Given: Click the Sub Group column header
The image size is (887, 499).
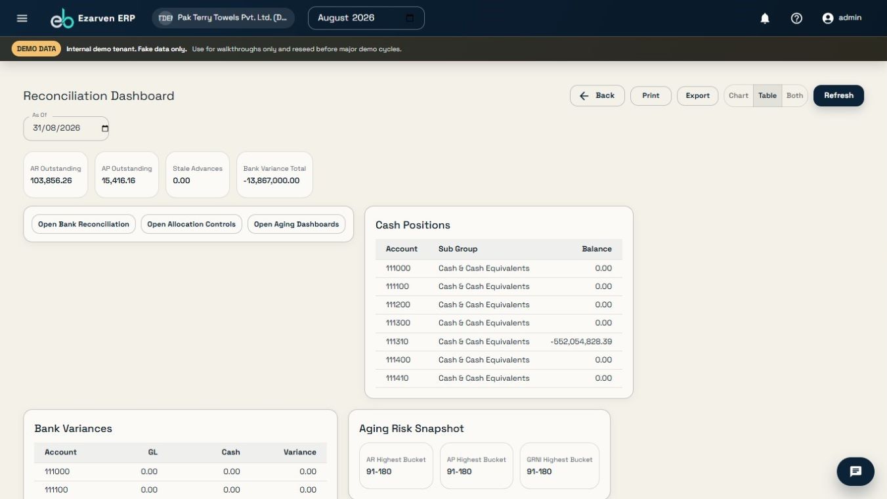Looking at the screenshot, I should click(x=458, y=249).
